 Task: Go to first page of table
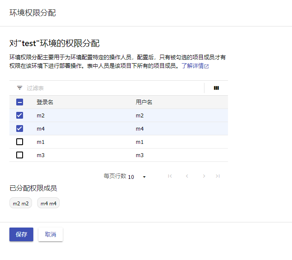[170, 176]
